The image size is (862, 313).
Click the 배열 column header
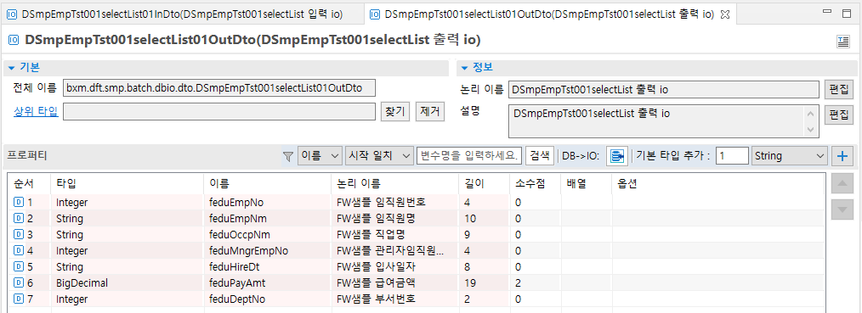pyautogui.click(x=586, y=183)
